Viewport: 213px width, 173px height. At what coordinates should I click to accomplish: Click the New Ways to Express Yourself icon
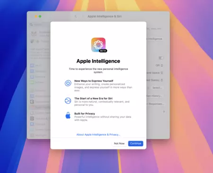(68, 83)
